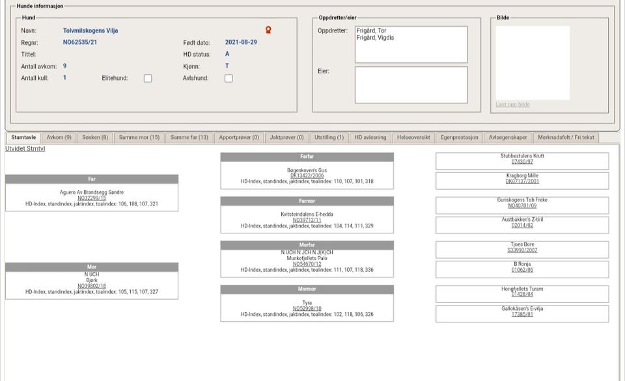Select registration number NO62535/21
This screenshot has width=625, height=381.
point(79,42)
